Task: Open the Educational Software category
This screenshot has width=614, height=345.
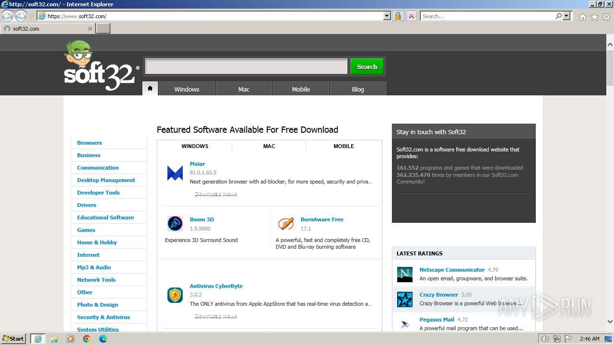Action: coord(106,218)
